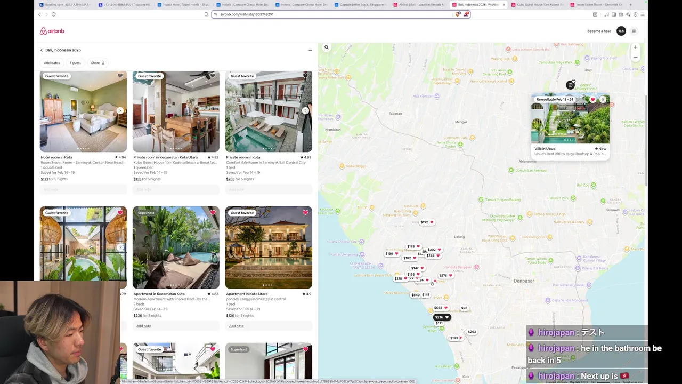682x384 pixels.
Task: Click Become a host link
Action: [599, 31]
